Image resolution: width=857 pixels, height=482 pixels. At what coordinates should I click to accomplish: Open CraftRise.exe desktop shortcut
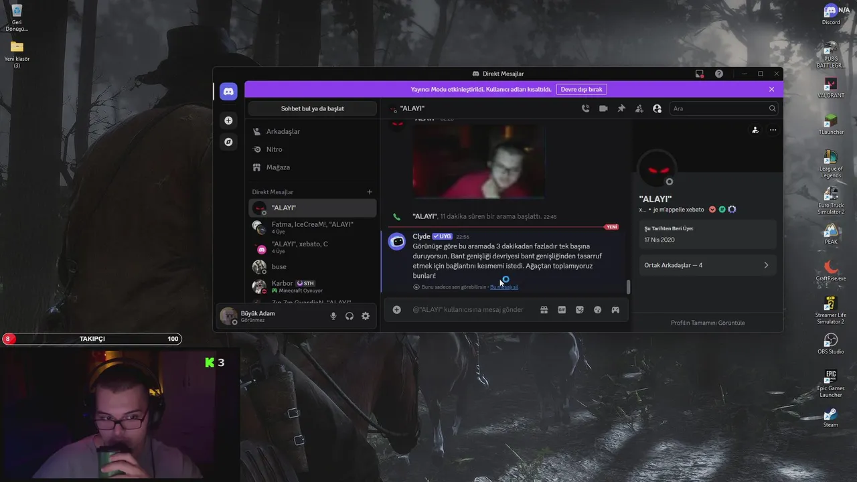[x=831, y=271]
